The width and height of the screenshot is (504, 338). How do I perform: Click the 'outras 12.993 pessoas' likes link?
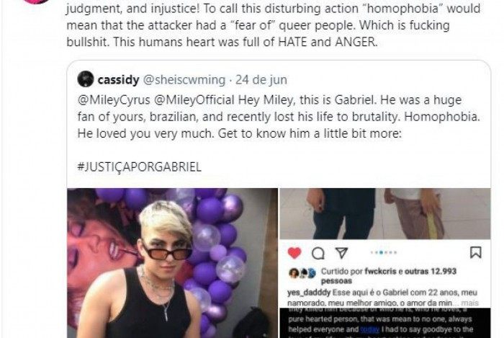tap(389, 276)
